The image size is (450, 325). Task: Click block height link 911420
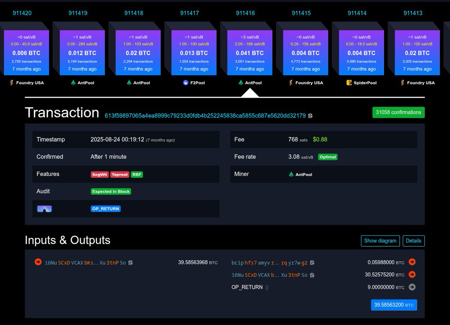coord(22,13)
